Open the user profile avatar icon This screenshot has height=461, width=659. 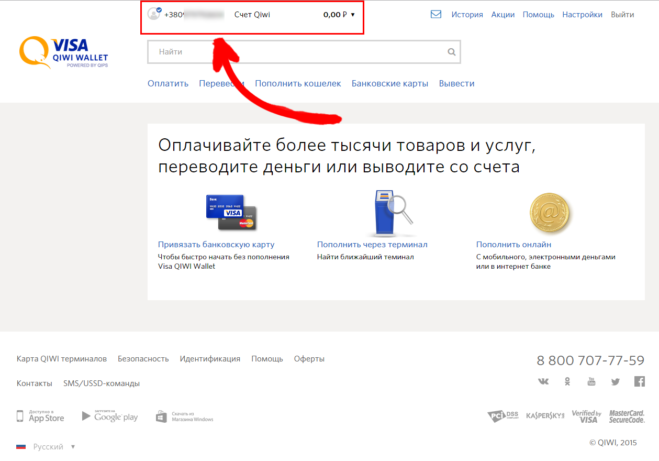[x=154, y=14]
